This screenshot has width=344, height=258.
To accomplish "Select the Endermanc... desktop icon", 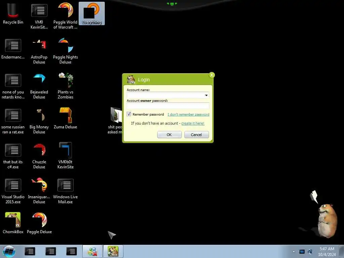I will pyautogui.click(x=13, y=49).
